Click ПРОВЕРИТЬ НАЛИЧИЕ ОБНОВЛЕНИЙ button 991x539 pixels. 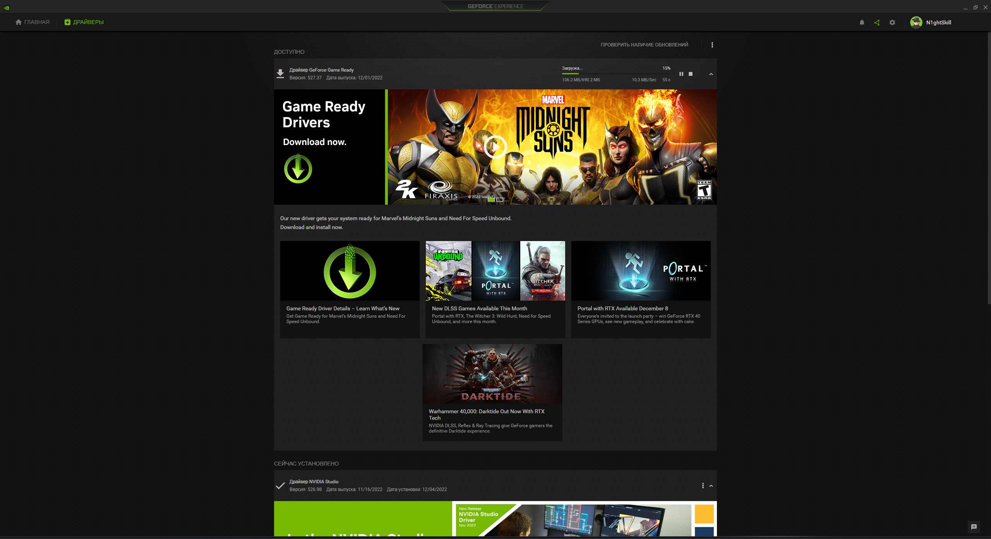645,45
